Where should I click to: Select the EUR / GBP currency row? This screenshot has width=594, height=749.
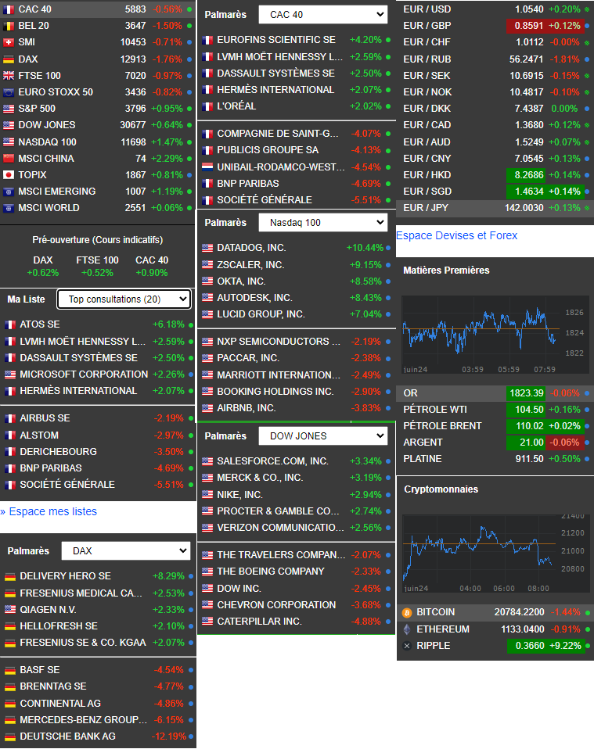tap(495, 26)
